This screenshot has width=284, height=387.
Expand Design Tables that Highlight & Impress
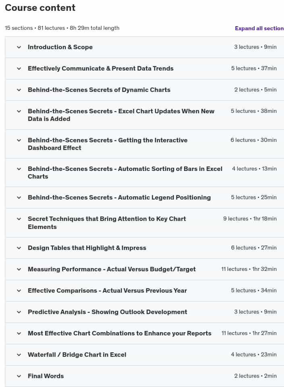tap(145, 248)
